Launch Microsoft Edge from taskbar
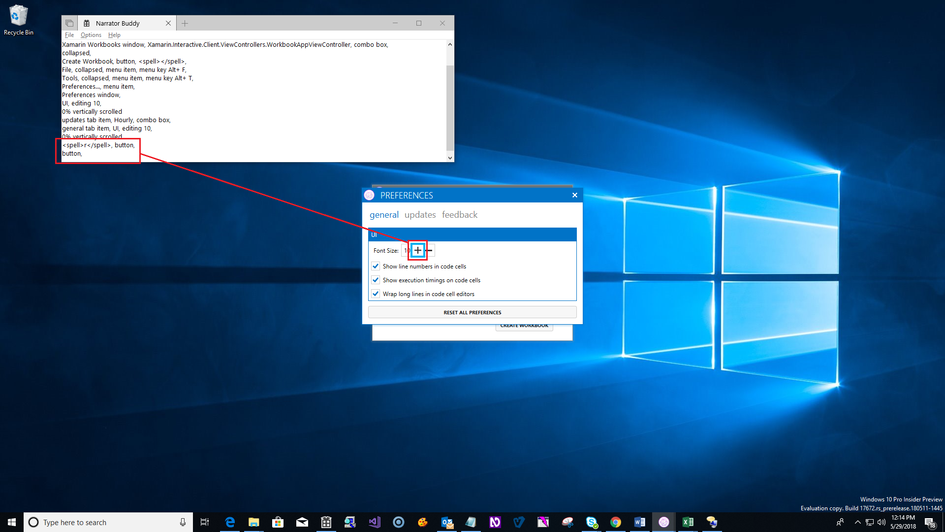945x532 pixels. [230, 522]
